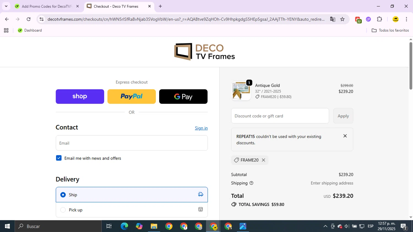Launch Microsoft Edge from taskbar
Screen dimensions: 413x232
124,226
